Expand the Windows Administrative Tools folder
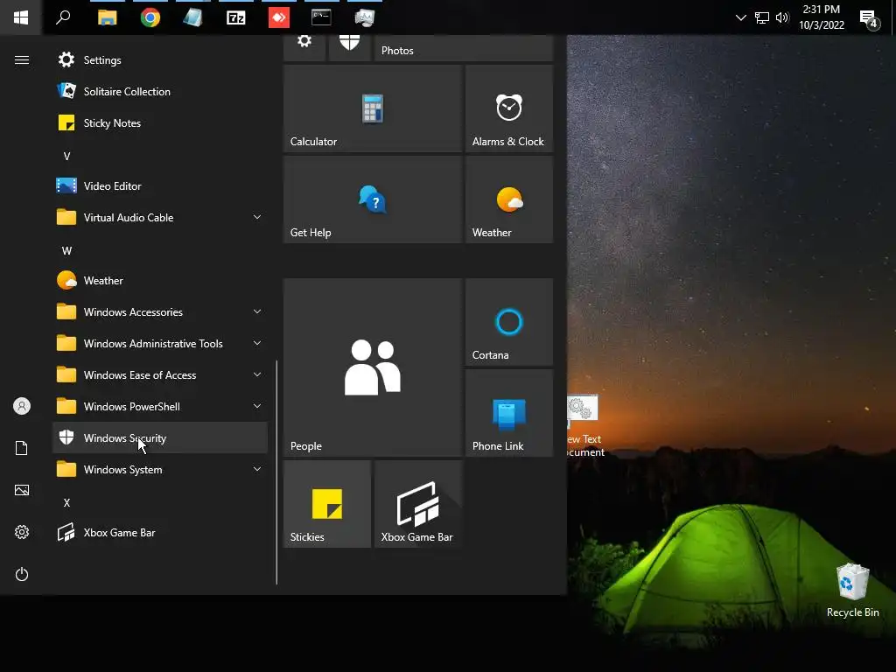 coord(160,343)
